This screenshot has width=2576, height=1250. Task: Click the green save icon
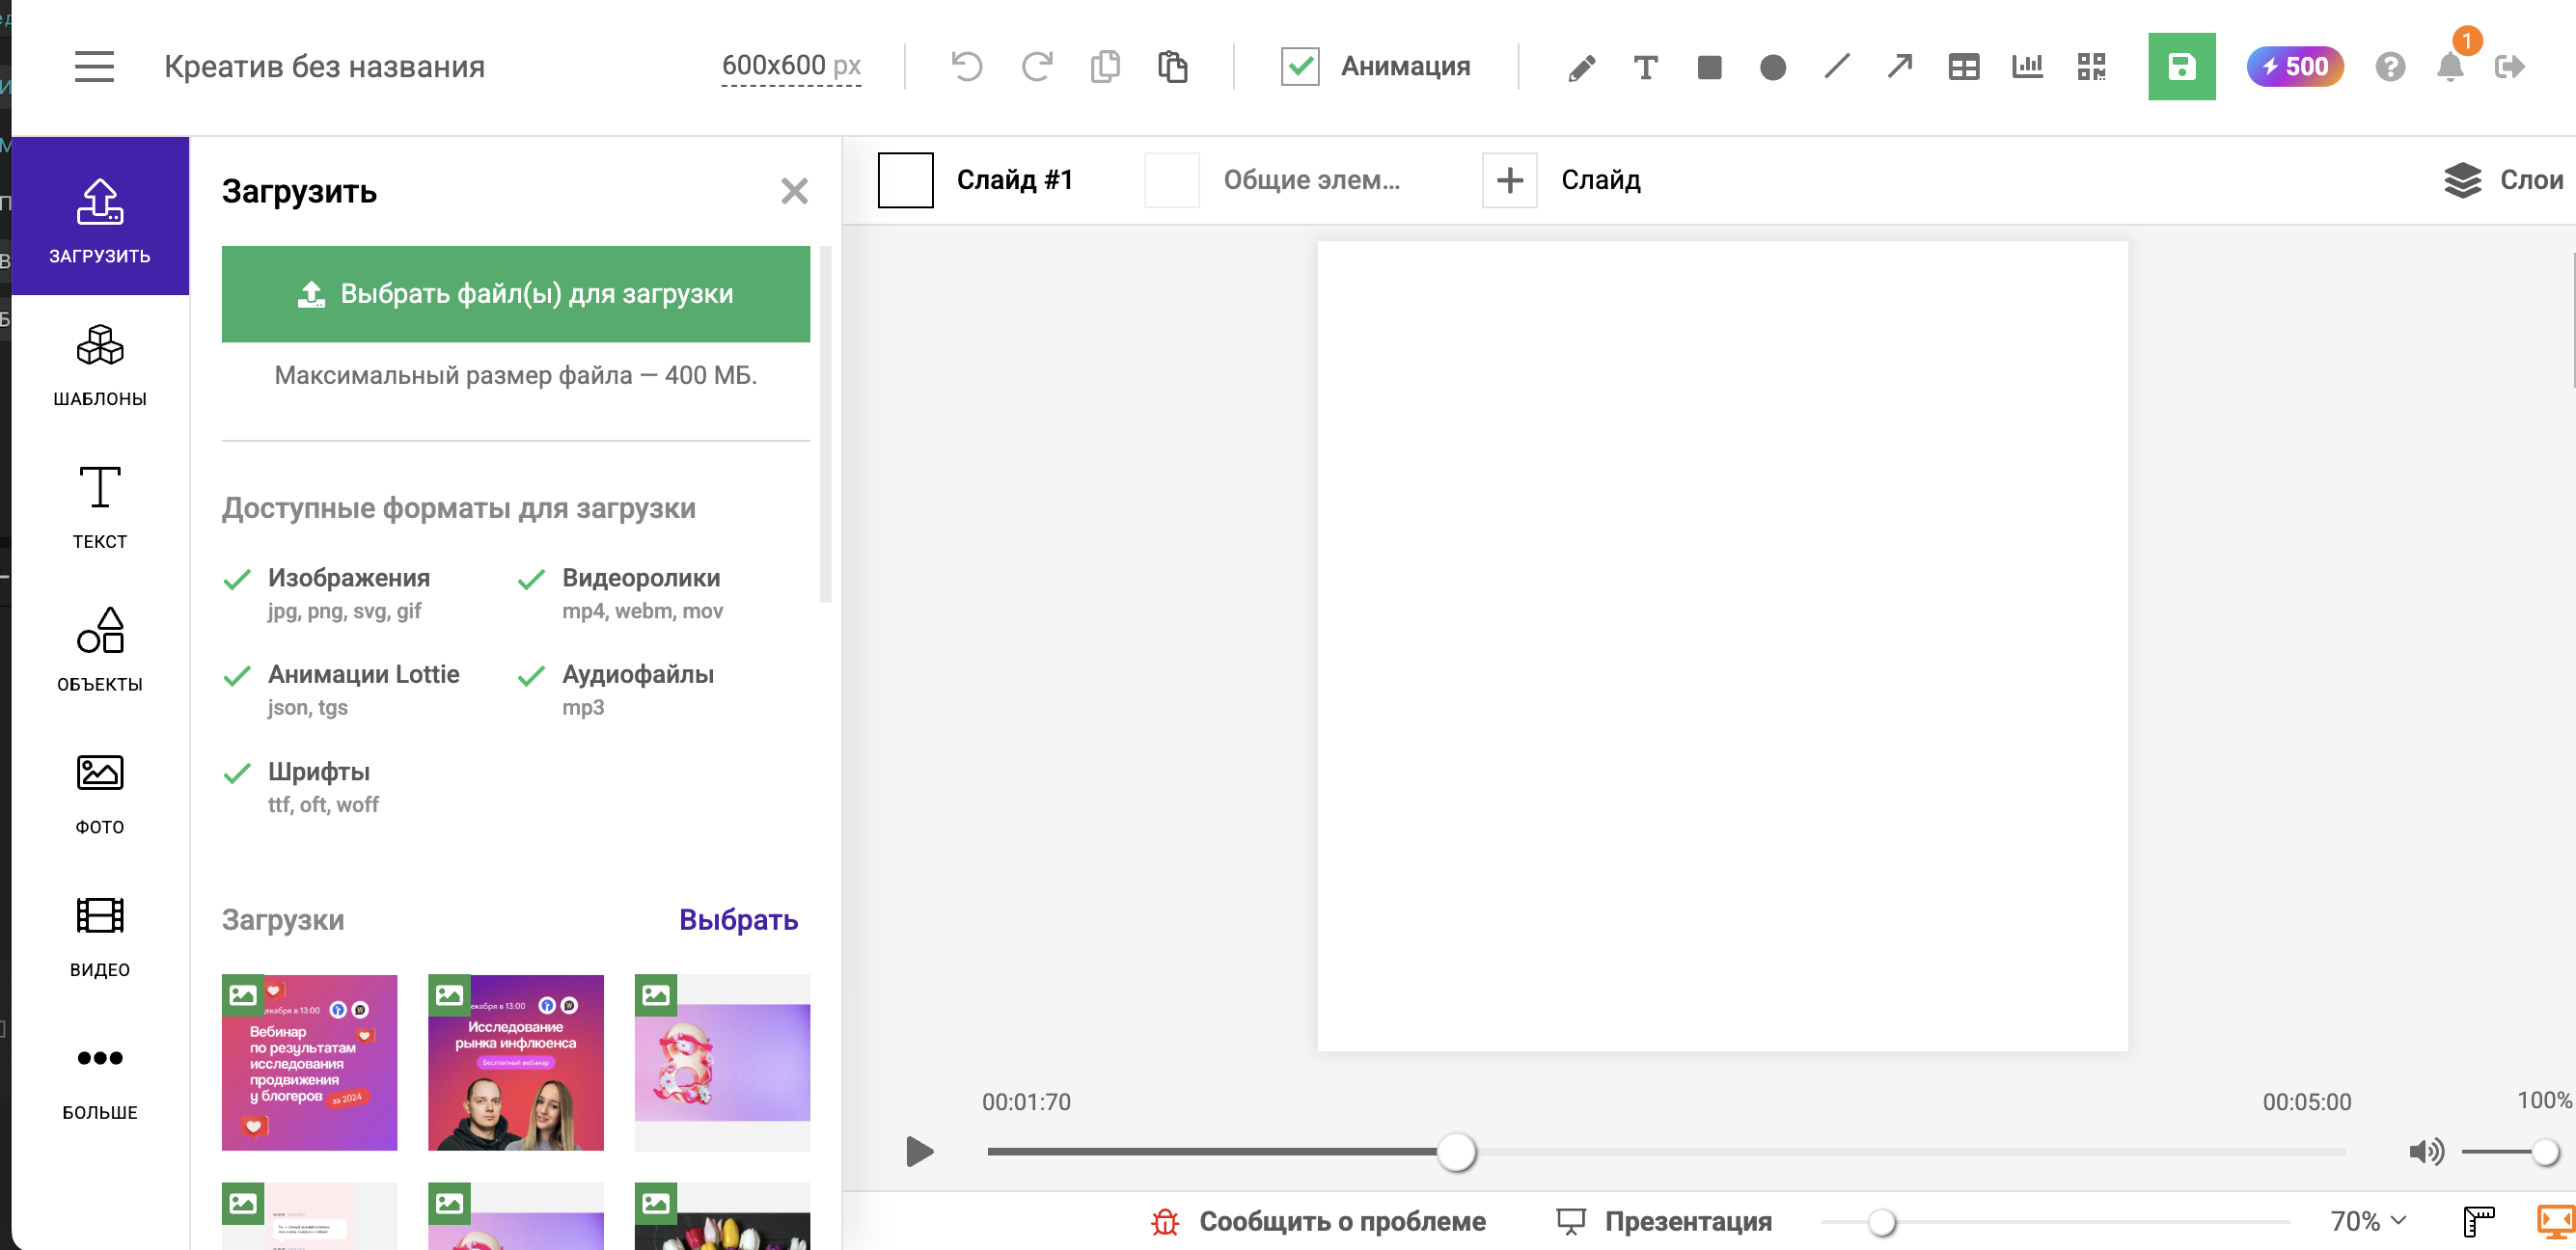point(2181,67)
